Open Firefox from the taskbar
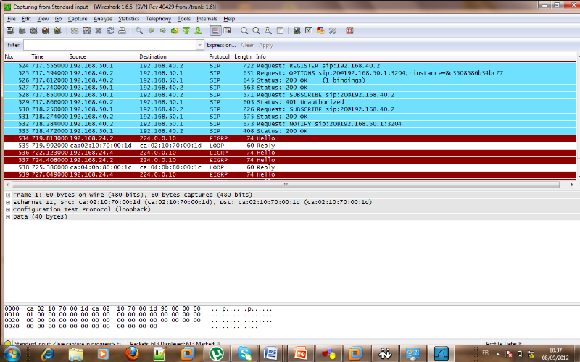Screen dimensions: 580x362 click(132, 353)
